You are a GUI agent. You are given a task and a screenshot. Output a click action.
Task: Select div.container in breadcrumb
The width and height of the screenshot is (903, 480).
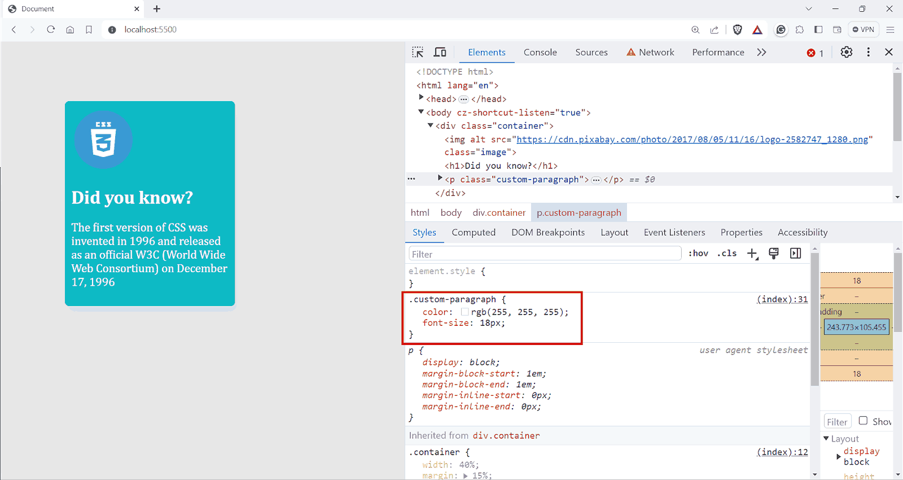[x=499, y=212]
